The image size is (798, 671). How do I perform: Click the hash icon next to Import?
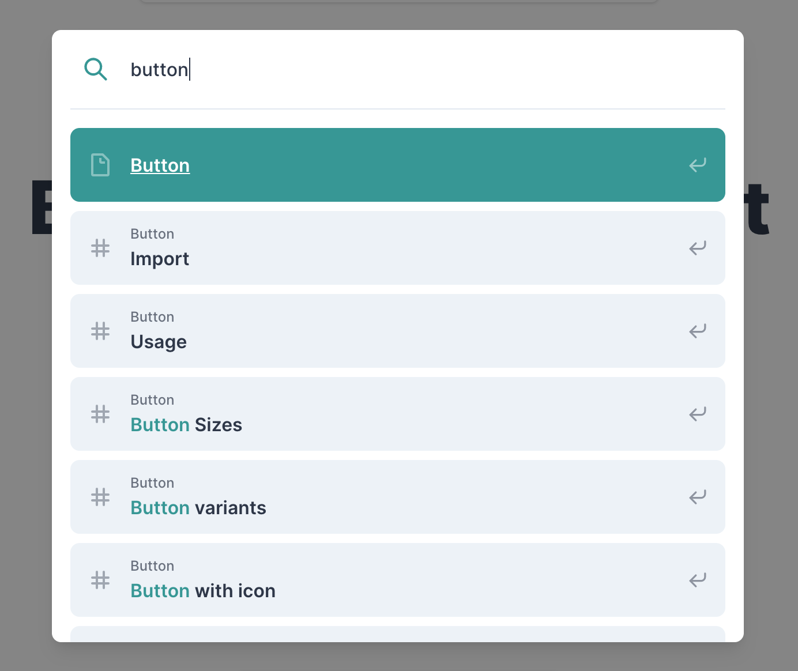click(100, 248)
